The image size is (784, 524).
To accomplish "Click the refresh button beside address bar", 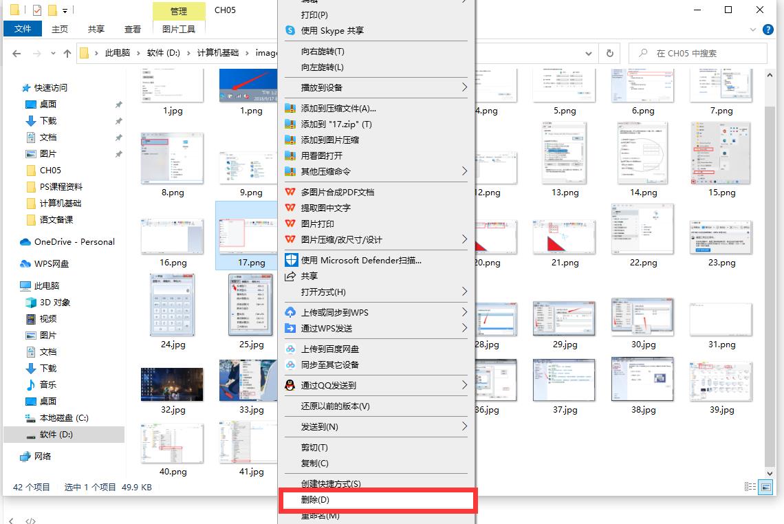I will pos(609,53).
